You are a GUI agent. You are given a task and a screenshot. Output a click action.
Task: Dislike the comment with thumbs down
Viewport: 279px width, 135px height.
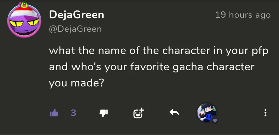(x=103, y=113)
